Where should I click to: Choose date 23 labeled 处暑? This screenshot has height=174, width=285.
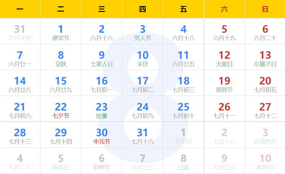pyautogui.click(x=101, y=109)
